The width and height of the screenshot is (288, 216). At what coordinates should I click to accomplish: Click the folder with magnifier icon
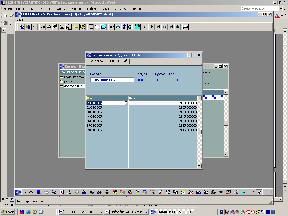click(x=83, y=27)
